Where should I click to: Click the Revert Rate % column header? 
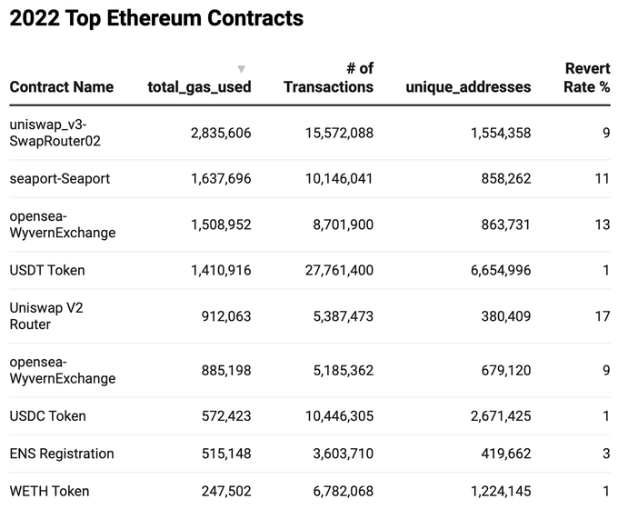tap(587, 78)
